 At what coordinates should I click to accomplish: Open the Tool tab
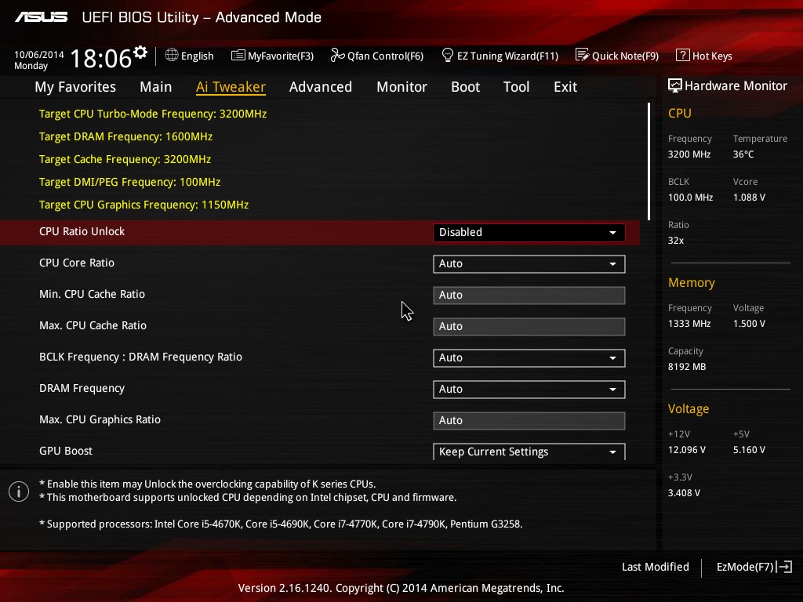516,87
